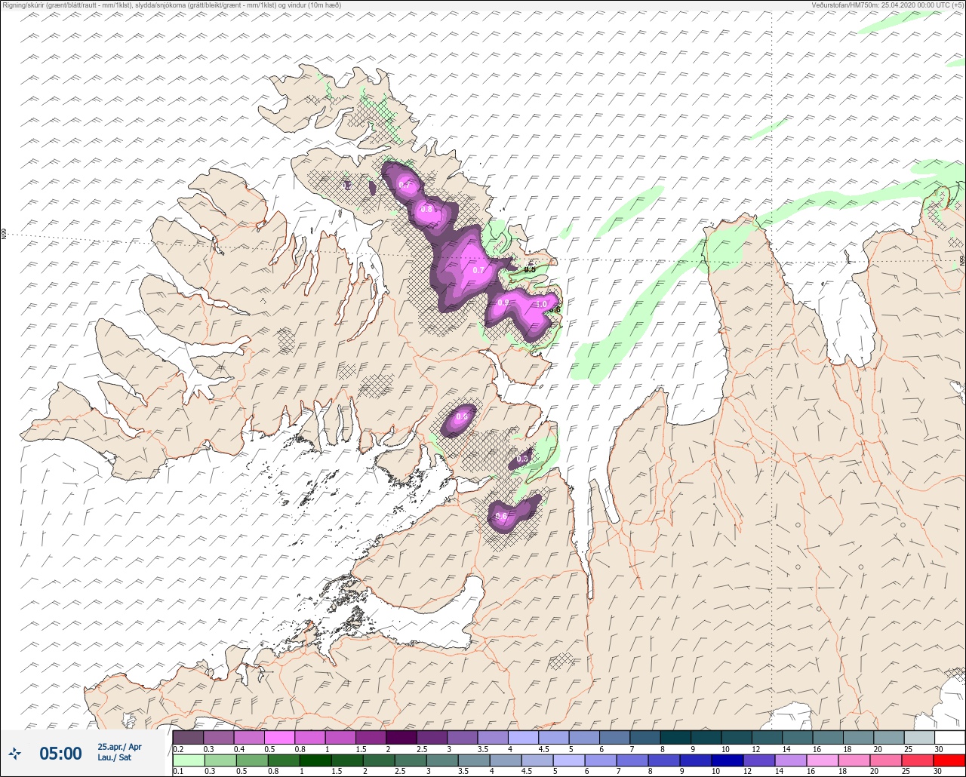966x777 pixels.
Task: Select the dark plum swatch starting the upper legend
Action: (x=188, y=737)
